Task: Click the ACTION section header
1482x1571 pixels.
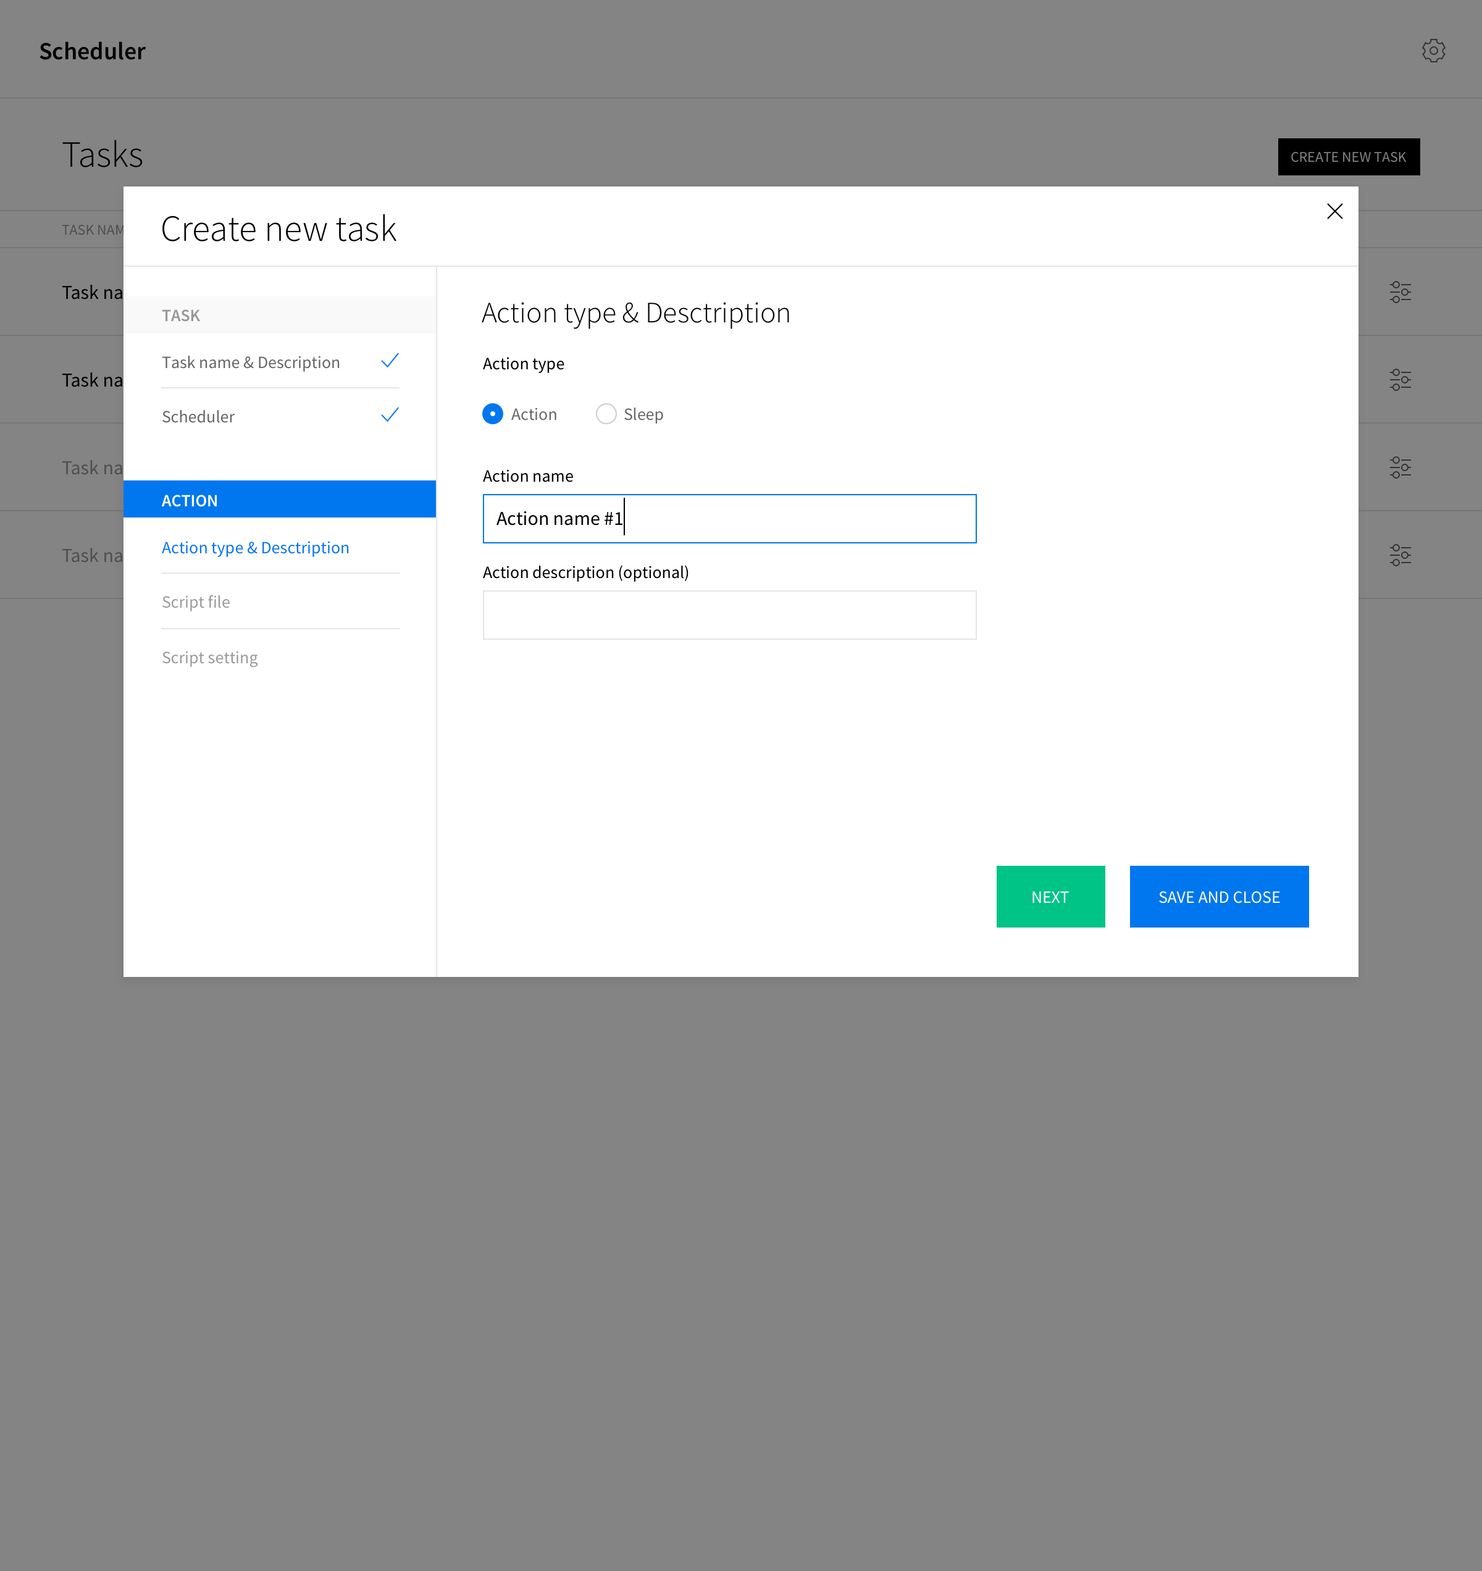Action: click(x=280, y=500)
